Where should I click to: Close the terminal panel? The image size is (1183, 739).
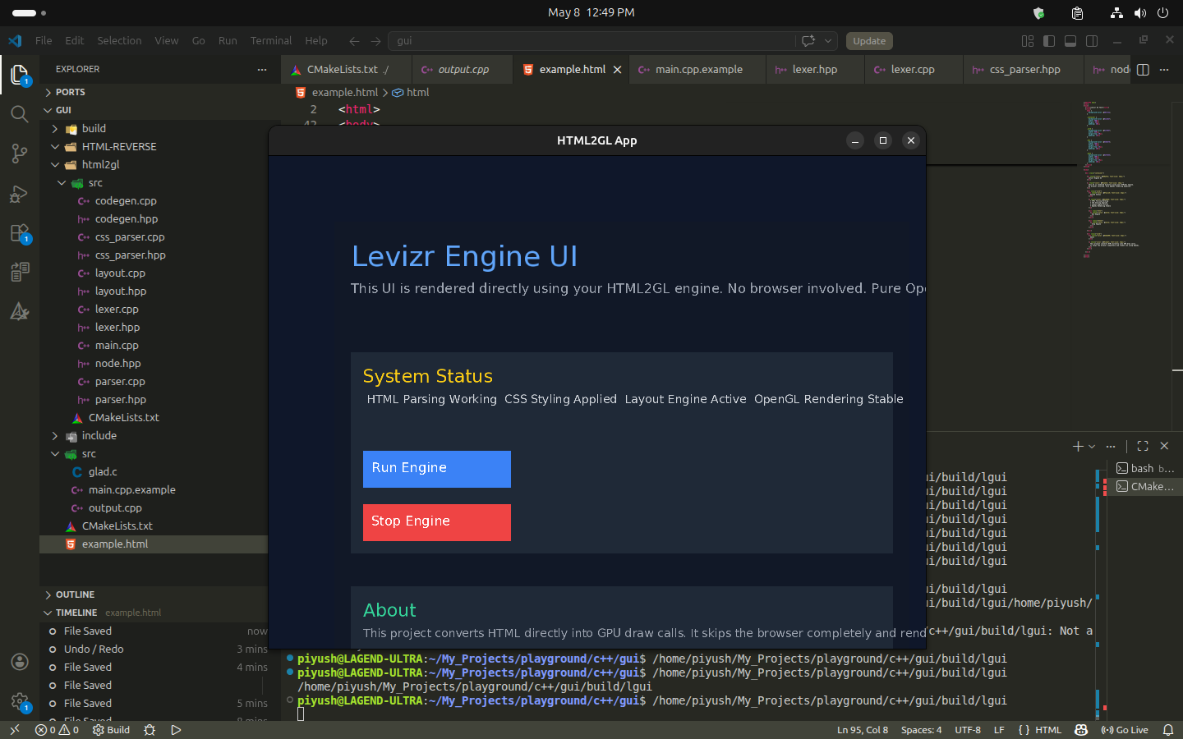click(x=1164, y=446)
